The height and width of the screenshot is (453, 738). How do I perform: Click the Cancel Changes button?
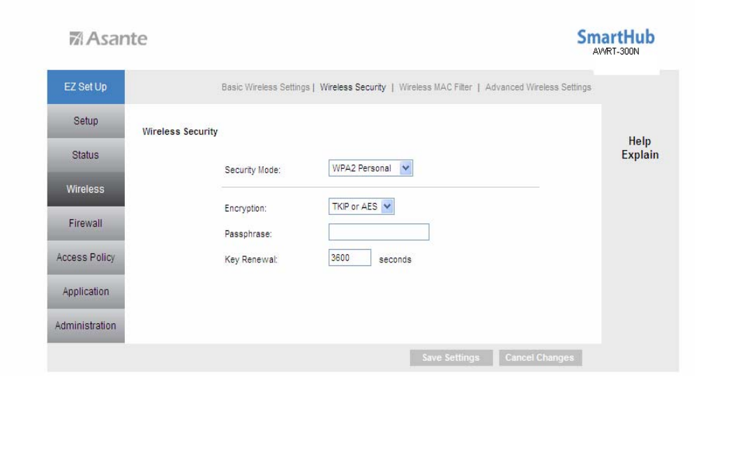540,357
